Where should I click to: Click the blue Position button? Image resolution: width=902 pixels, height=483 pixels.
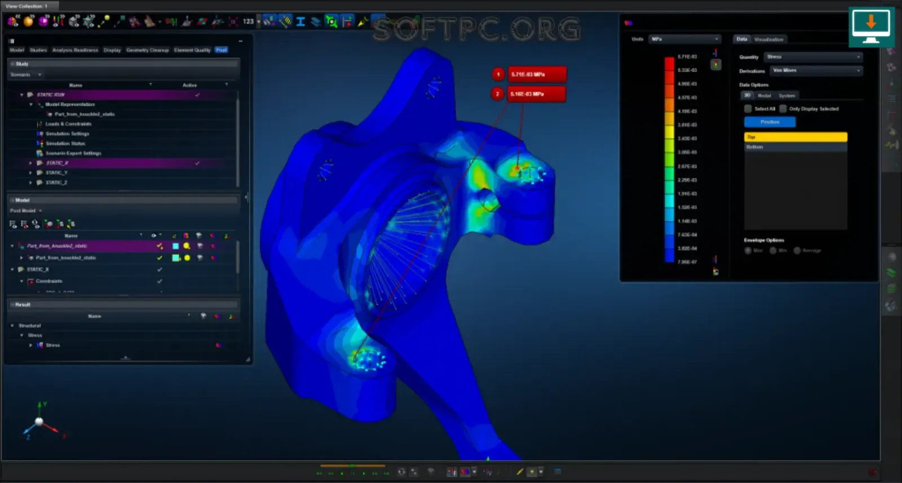coord(770,122)
